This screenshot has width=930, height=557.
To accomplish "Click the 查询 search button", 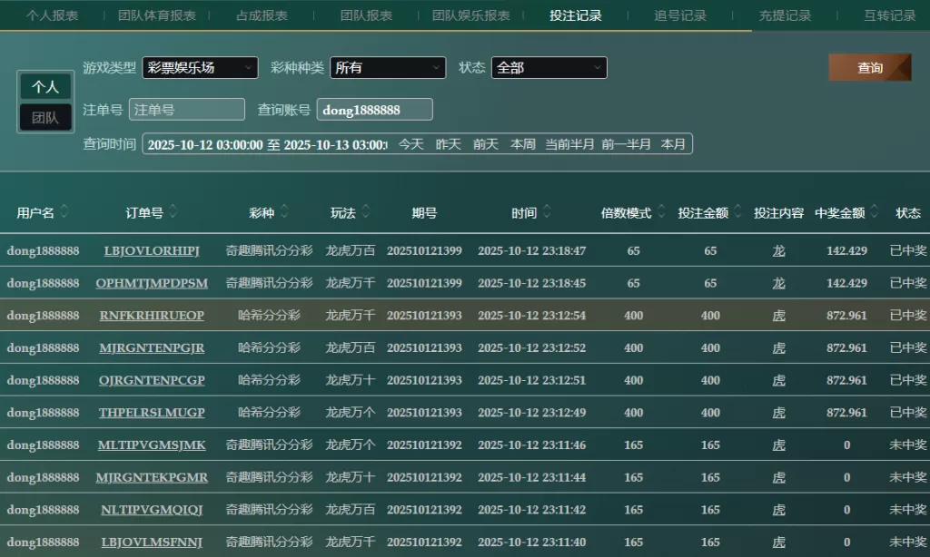I will [869, 68].
